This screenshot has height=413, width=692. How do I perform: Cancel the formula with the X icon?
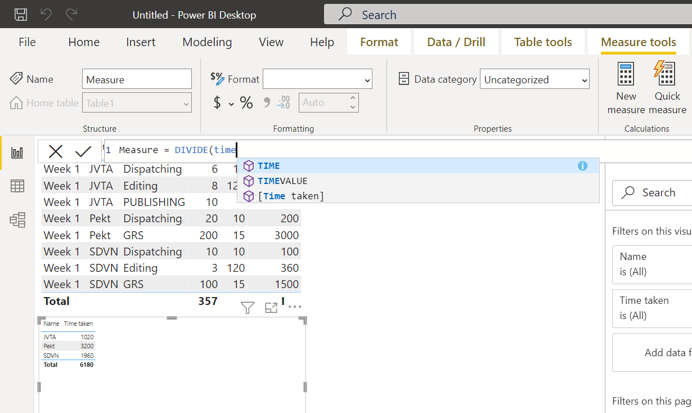pos(56,151)
